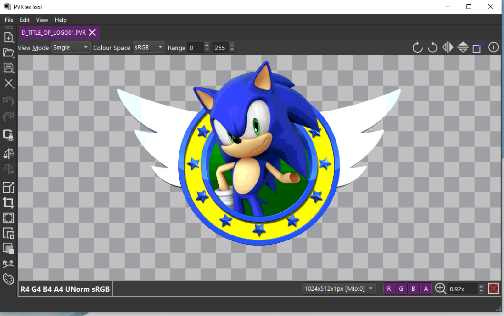Flip the texture vertically
Viewport: 504px width, 316px height.
[463, 48]
